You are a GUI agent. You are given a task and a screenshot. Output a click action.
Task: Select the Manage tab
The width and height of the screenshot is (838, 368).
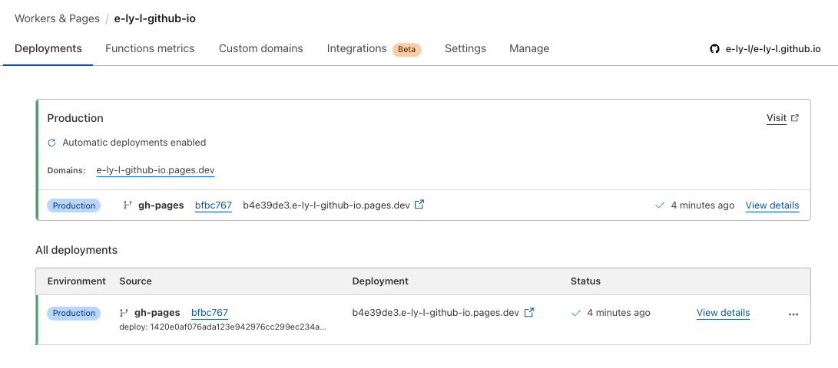pyautogui.click(x=528, y=48)
